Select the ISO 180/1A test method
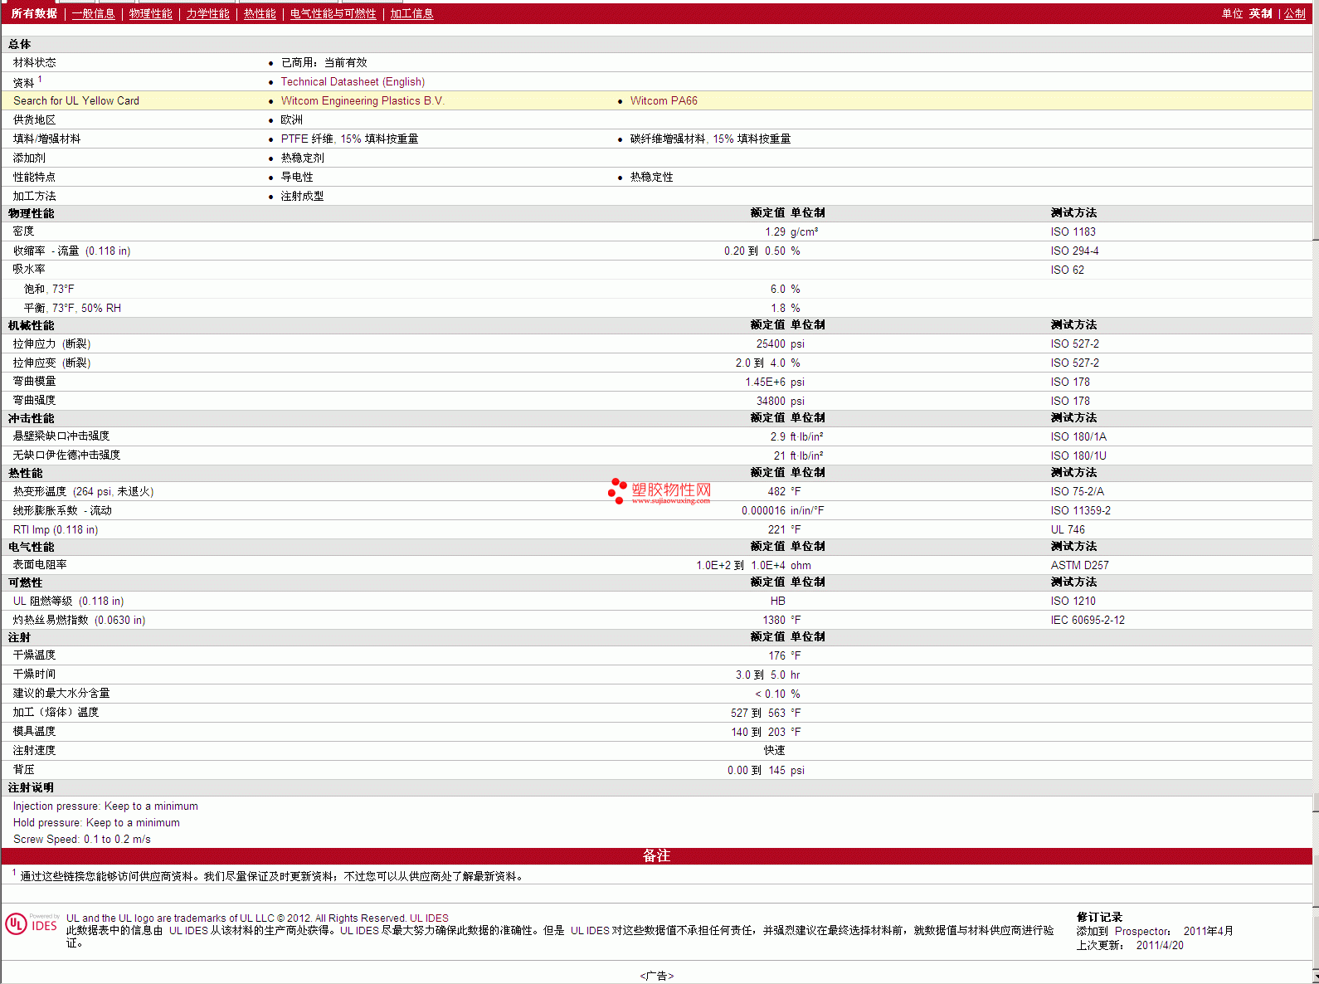 [1078, 436]
